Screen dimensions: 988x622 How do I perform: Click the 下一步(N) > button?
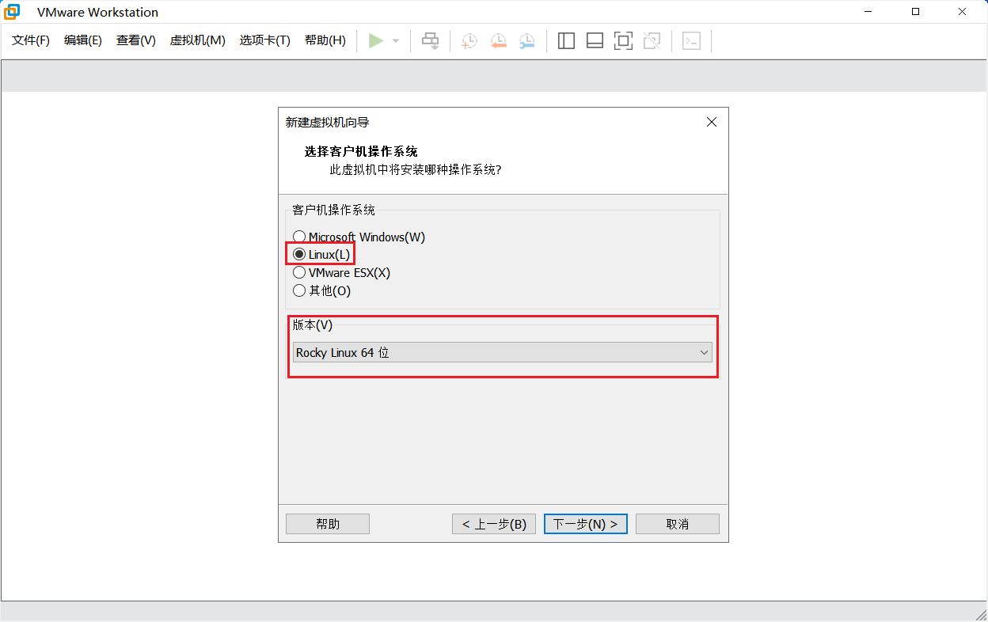coord(585,524)
